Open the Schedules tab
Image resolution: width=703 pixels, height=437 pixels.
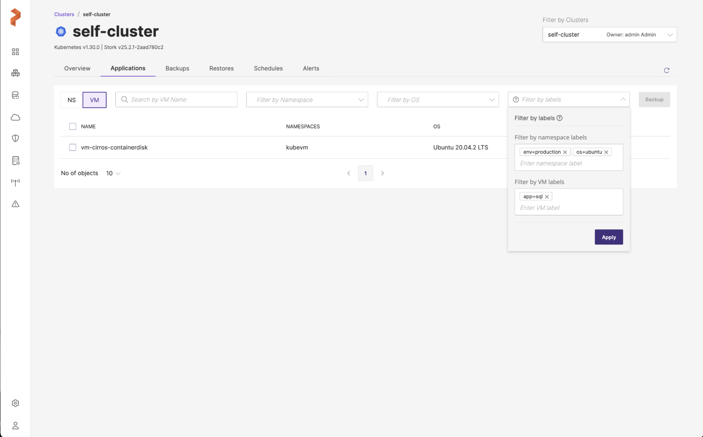pos(268,68)
